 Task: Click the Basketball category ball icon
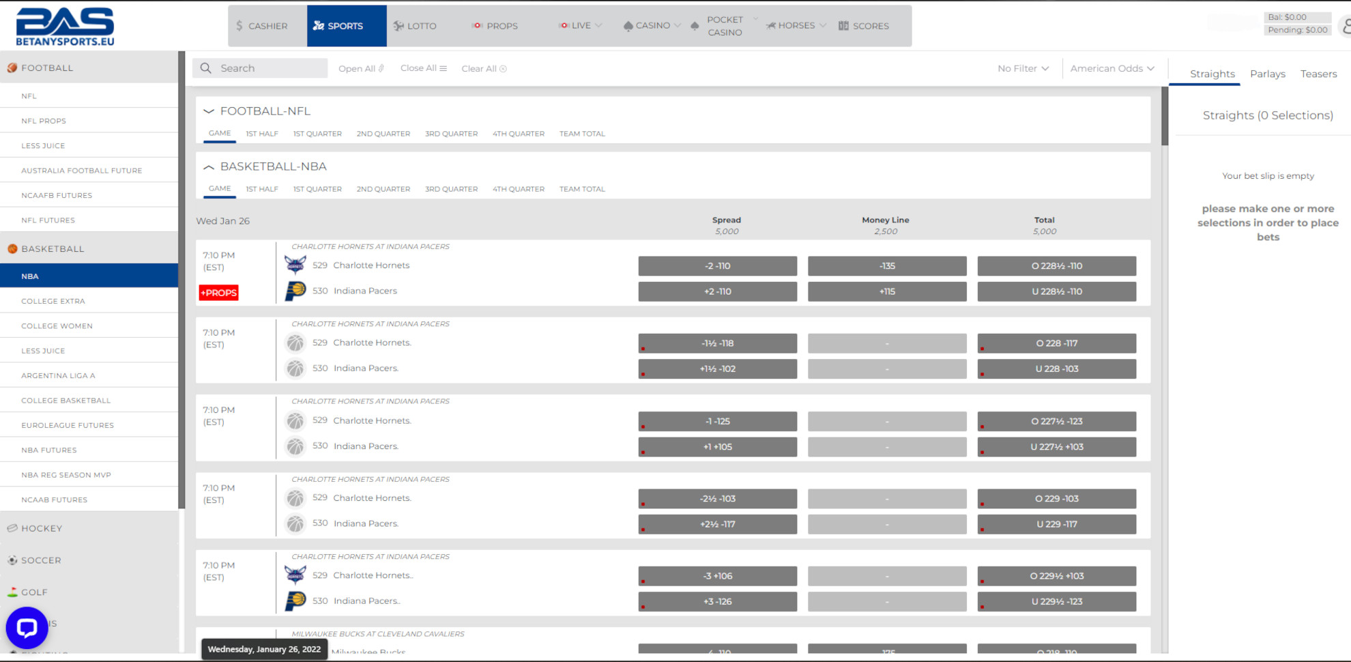click(x=12, y=248)
